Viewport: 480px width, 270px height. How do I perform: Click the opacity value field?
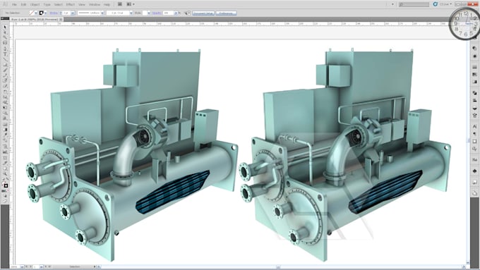tap(168, 13)
